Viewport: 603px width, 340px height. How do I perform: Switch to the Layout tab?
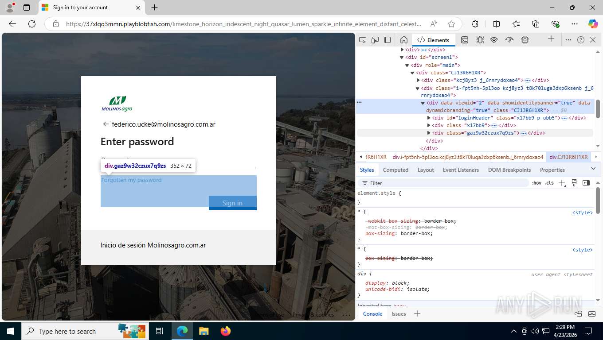[x=426, y=170]
